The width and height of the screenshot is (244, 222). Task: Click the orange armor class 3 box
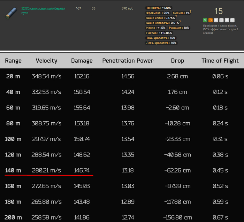[x=210, y=20]
